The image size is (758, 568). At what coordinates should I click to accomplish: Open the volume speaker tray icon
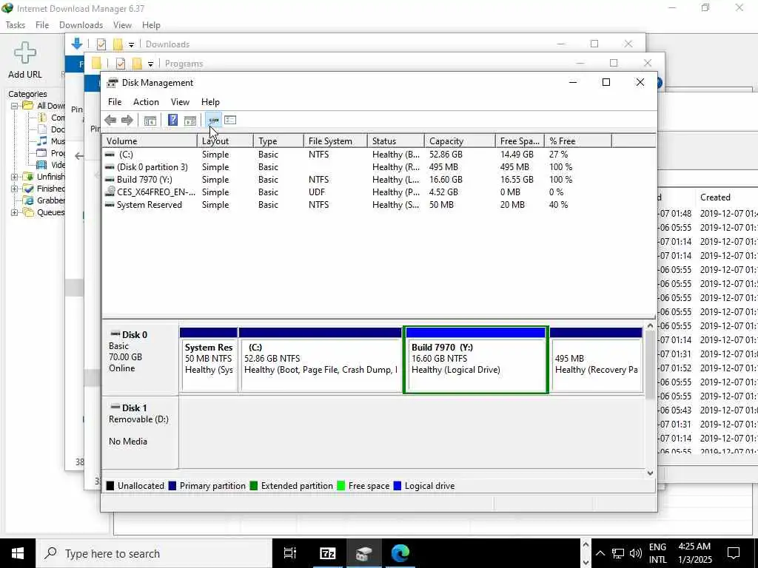(636, 553)
